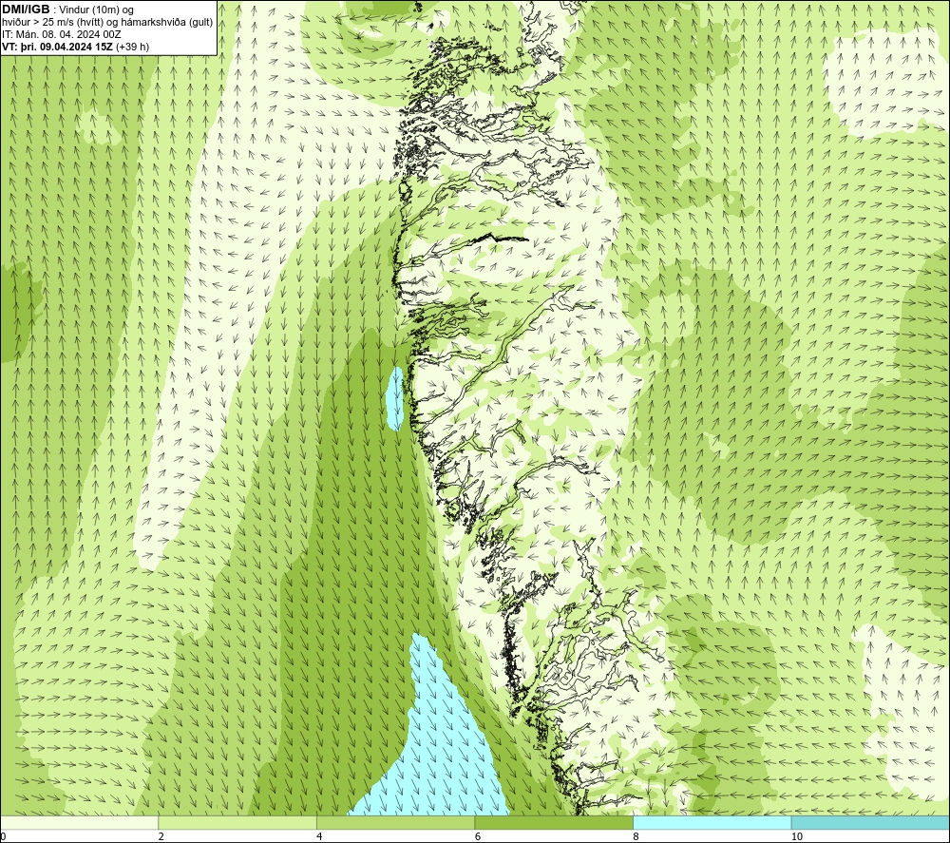Click the legend scale label '8'
The width and height of the screenshot is (950, 843).
(x=636, y=836)
